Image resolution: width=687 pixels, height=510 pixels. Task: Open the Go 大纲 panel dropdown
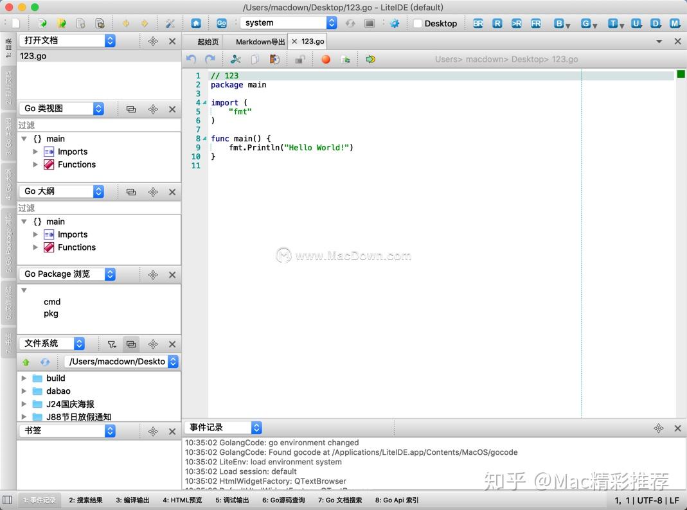click(62, 191)
